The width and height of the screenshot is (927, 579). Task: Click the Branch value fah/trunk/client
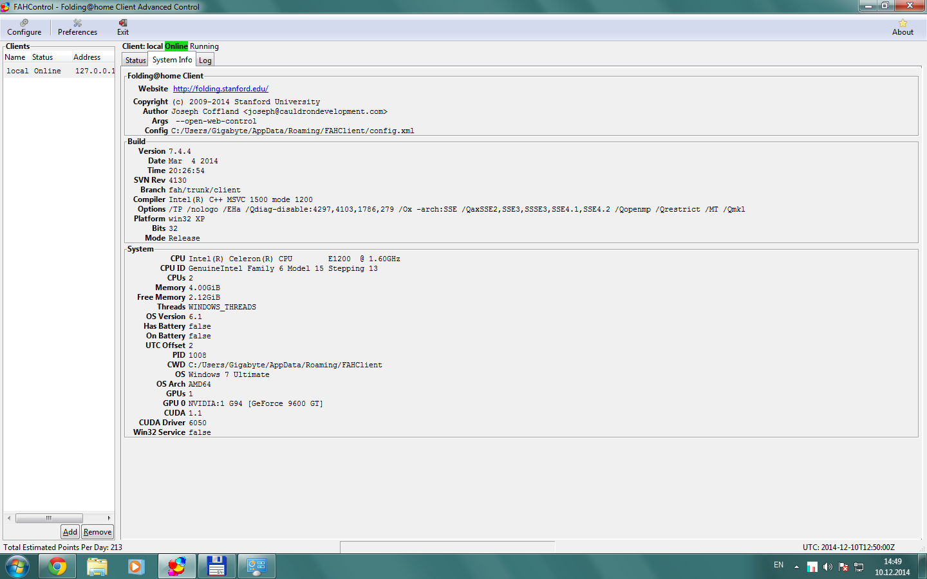(x=205, y=190)
